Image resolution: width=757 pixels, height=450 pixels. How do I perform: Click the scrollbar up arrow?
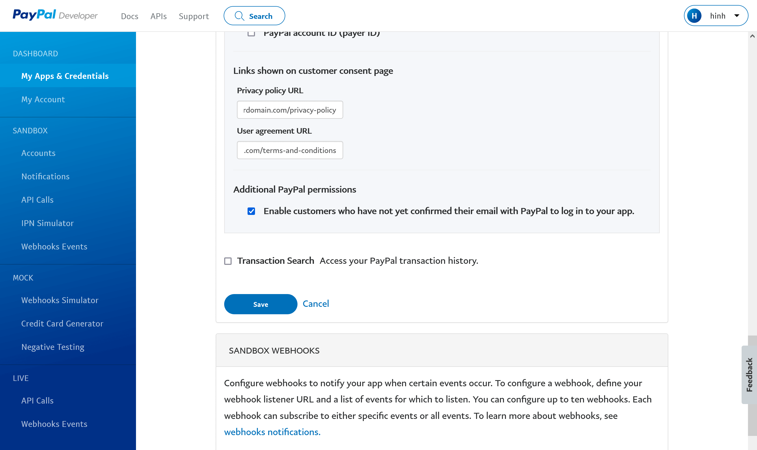pos(752,36)
